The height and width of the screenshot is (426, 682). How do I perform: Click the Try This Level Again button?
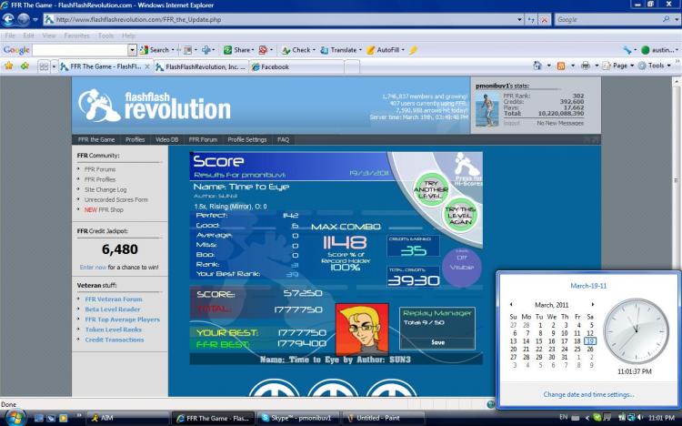click(x=461, y=215)
